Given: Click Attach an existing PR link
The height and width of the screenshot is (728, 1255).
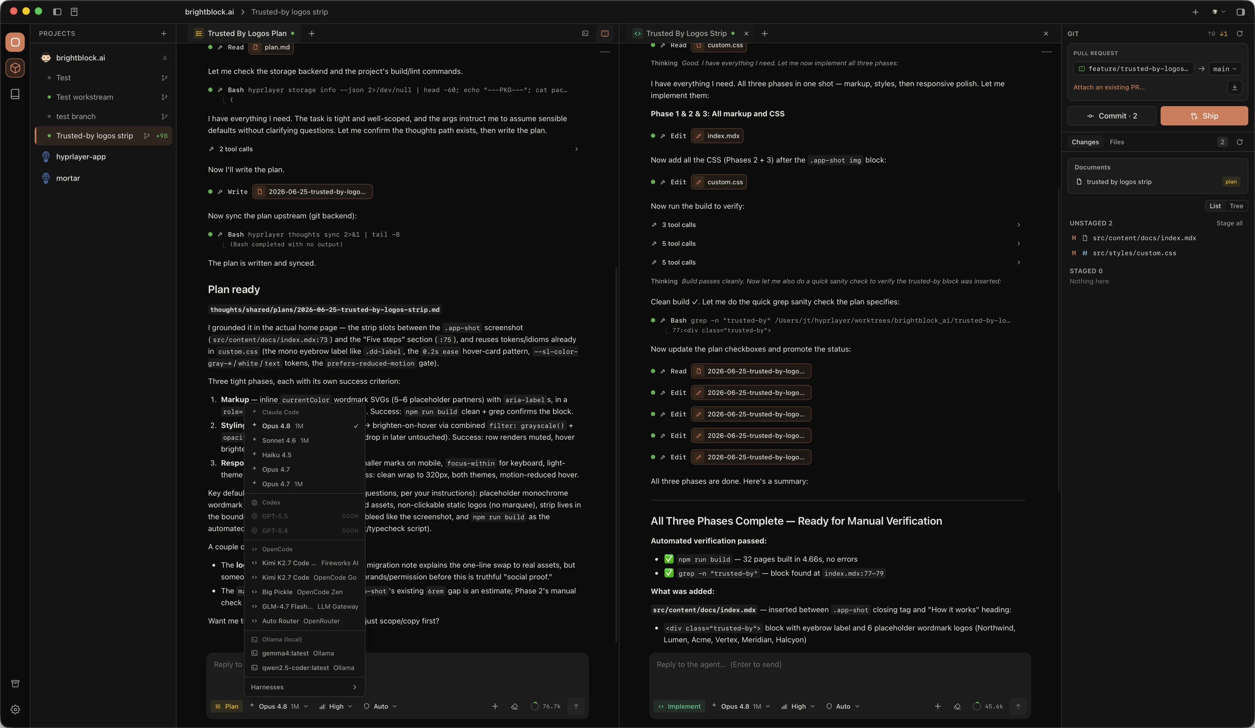Looking at the screenshot, I should point(1108,87).
